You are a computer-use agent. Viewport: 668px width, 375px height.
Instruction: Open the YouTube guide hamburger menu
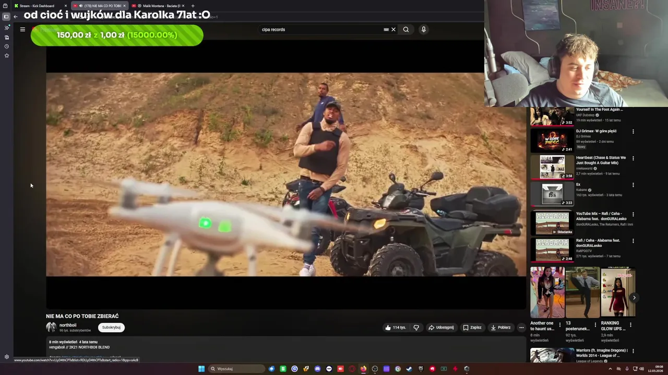[22, 30]
